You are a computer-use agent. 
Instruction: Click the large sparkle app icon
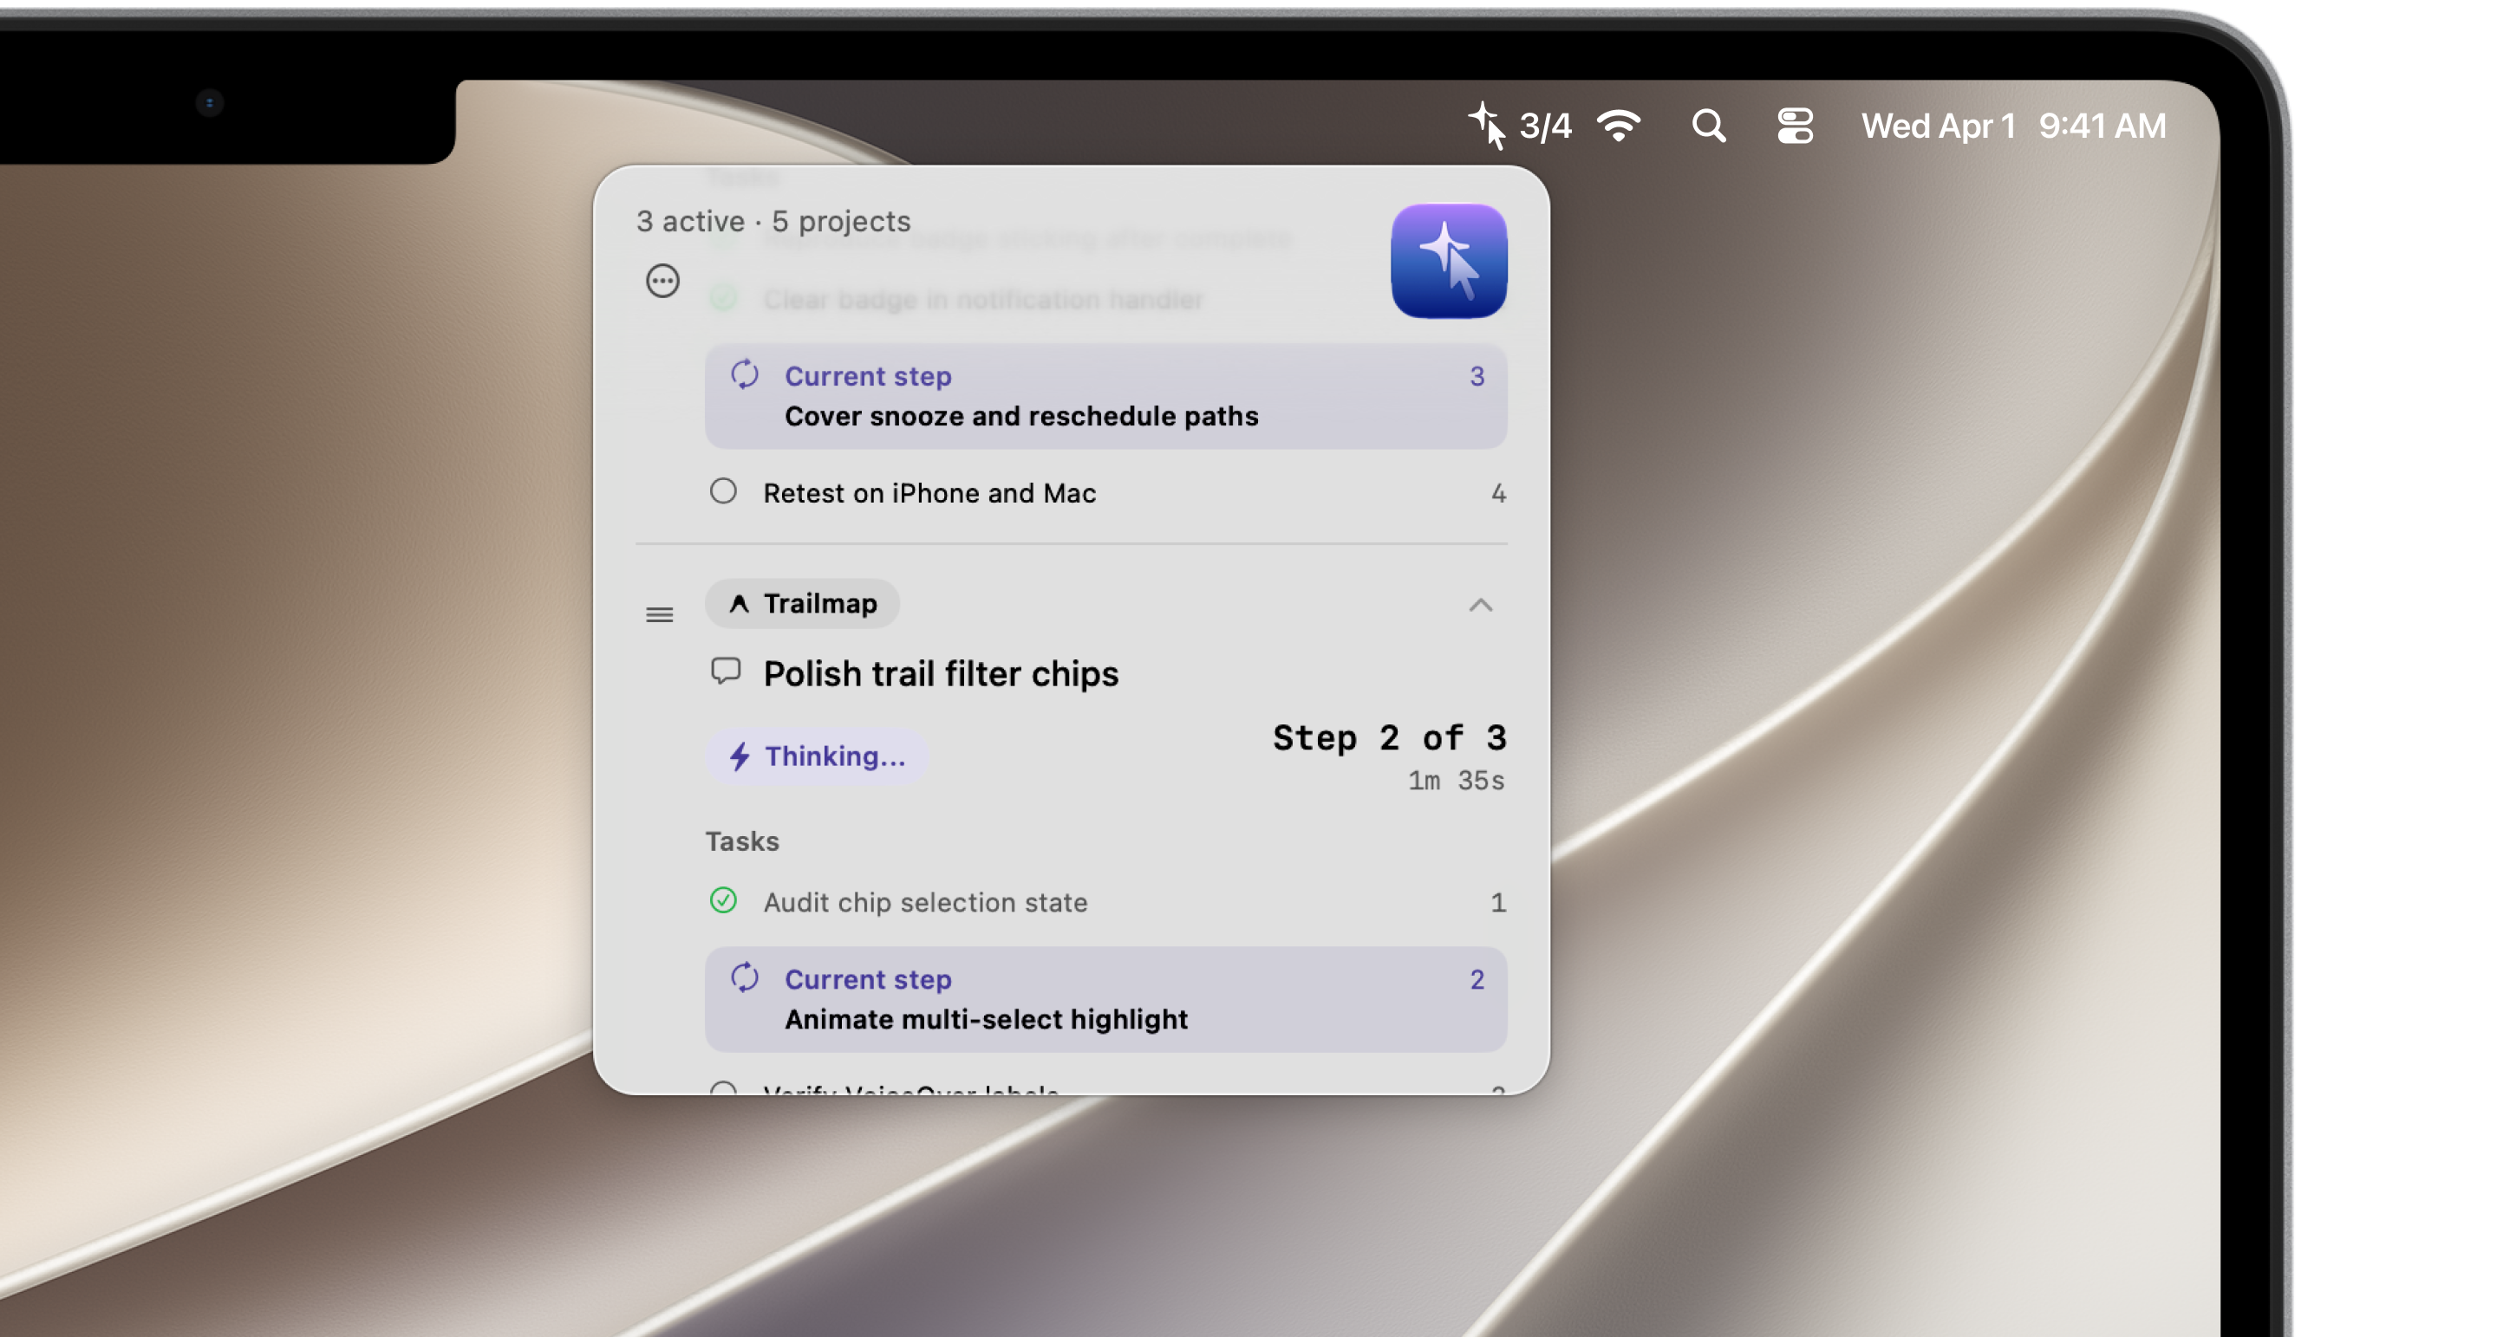[1448, 261]
